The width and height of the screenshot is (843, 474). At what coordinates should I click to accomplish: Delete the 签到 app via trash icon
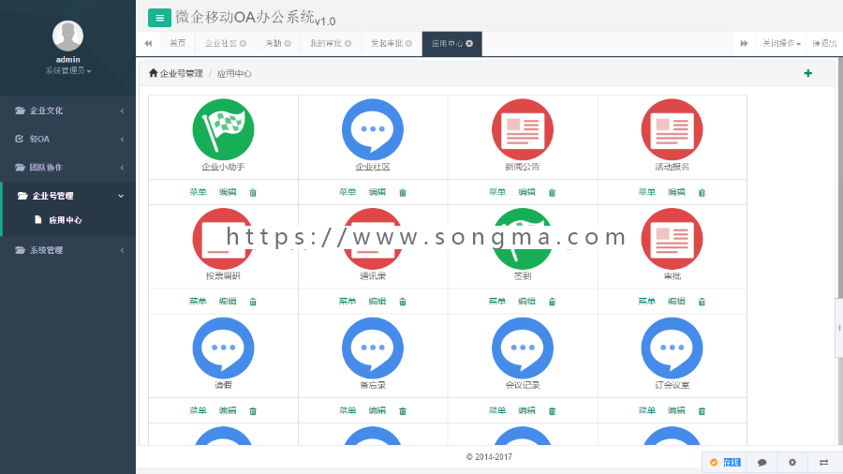[552, 302]
